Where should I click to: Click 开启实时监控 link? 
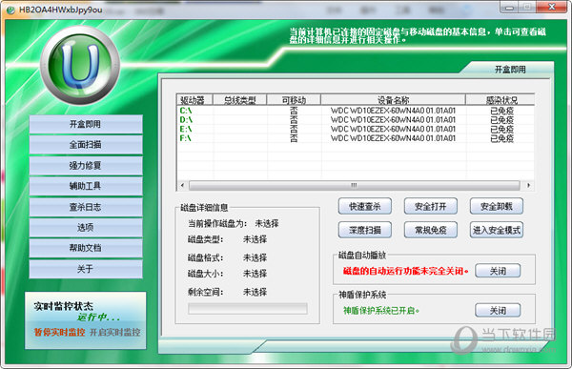pyautogui.click(x=115, y=332)
